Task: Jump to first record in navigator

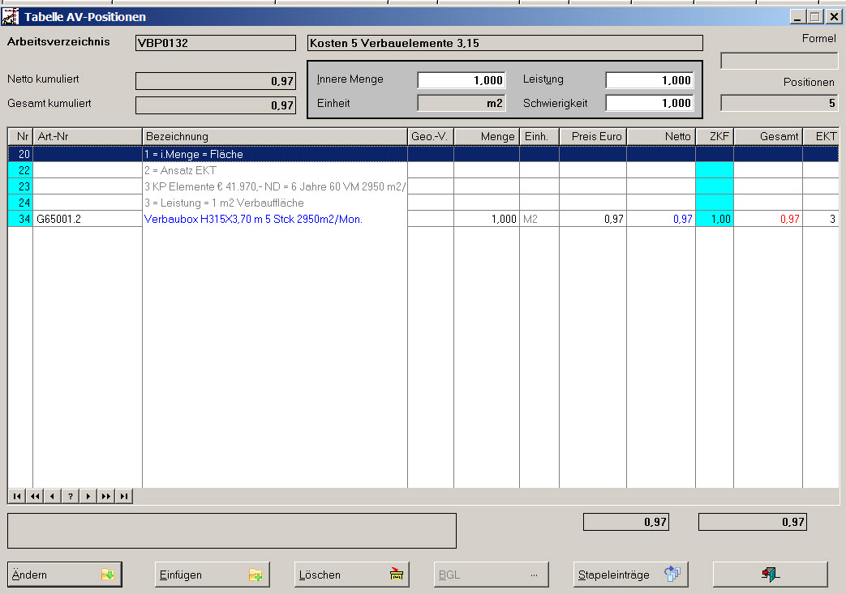Action: (17, 496)
